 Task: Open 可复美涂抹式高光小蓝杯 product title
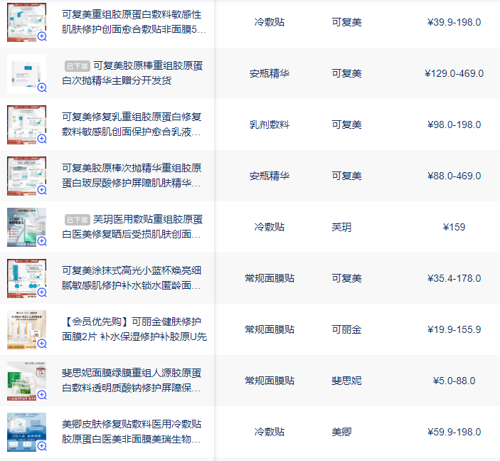point(132,278)
